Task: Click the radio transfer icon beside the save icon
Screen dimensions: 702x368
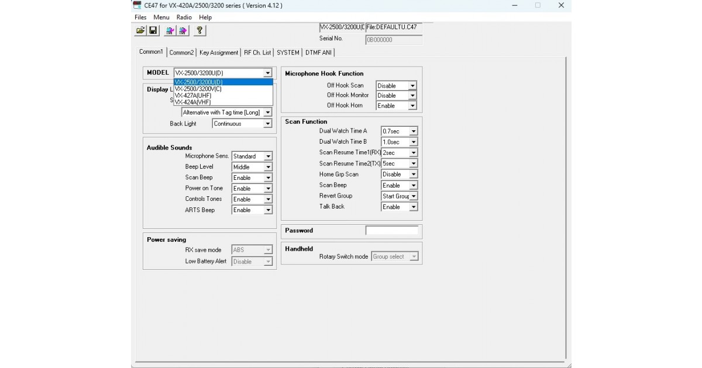Action: click(170, 30)
